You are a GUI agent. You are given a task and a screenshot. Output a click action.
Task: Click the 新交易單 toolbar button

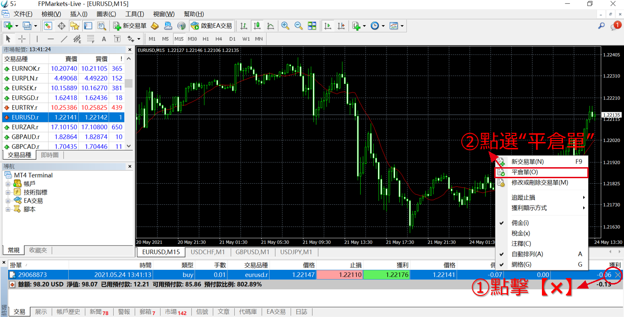coord(130,26)
